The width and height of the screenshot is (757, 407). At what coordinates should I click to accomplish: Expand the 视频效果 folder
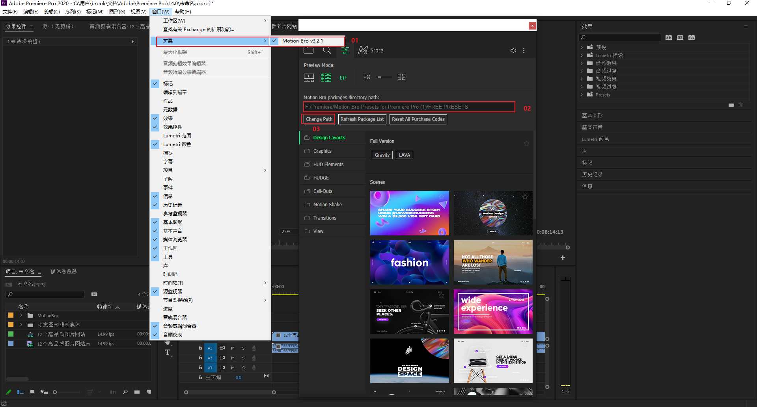pyautogui.click(x=582, y=78)
